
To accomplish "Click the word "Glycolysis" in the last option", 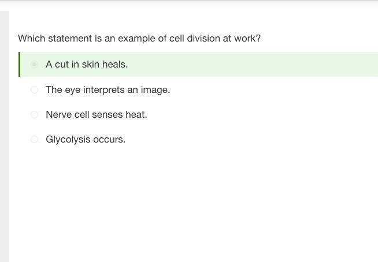I will pos(68,140).
